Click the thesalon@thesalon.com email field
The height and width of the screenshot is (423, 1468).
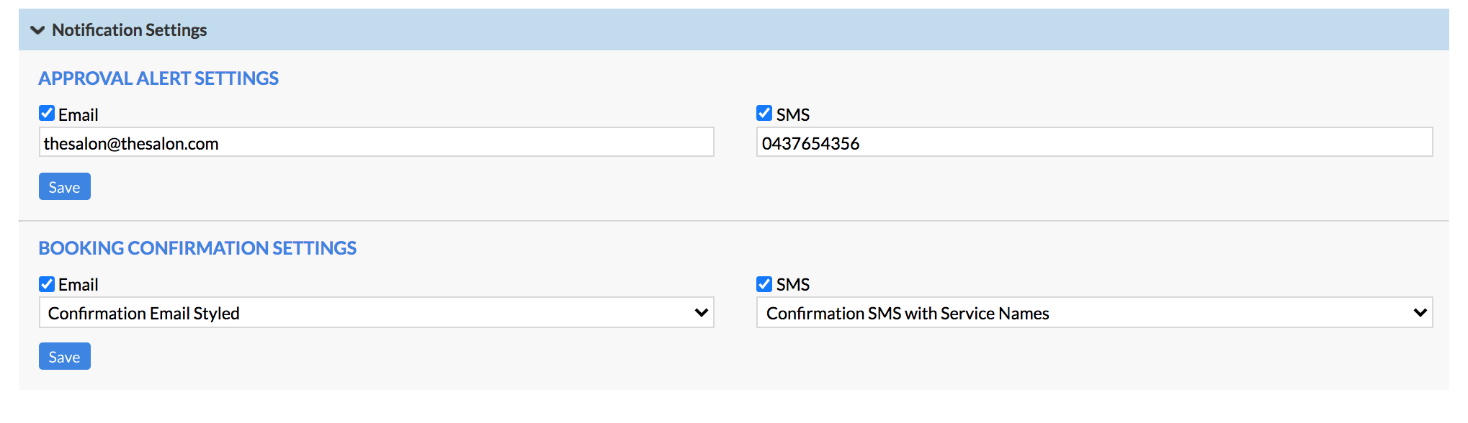(376, 142)
